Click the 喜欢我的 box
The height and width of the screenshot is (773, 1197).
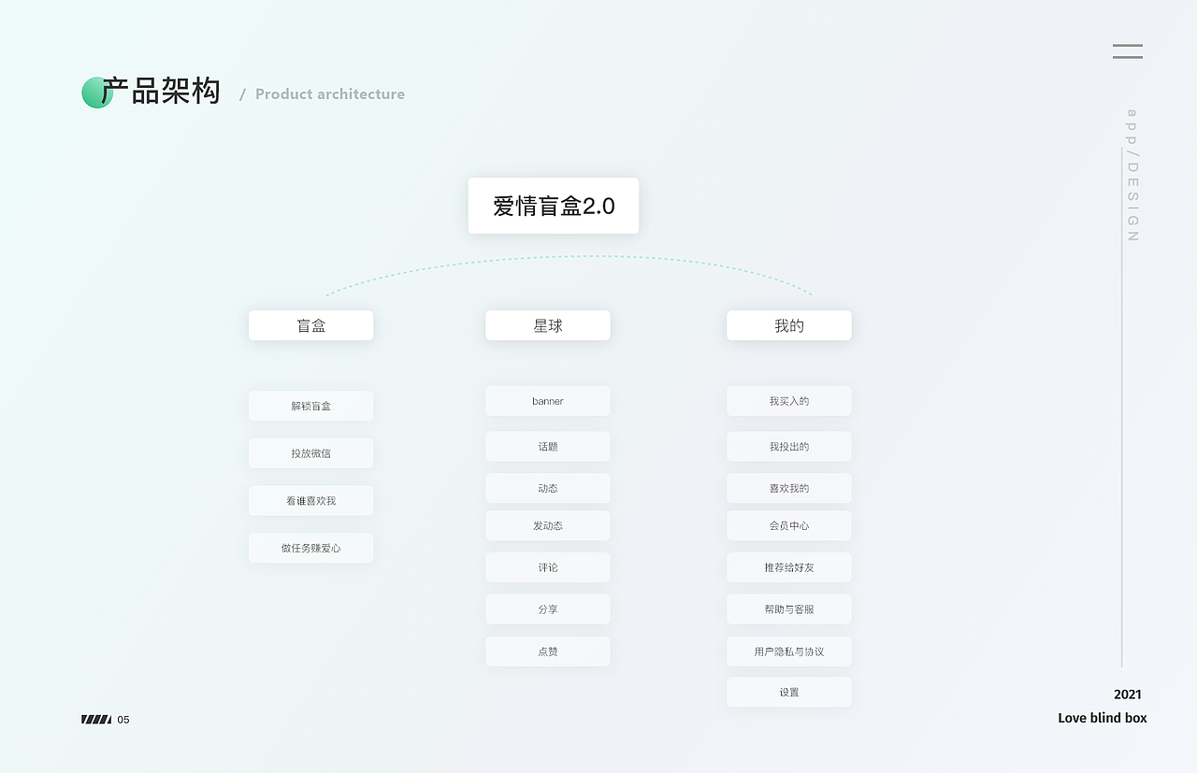(x=789, y=488)
